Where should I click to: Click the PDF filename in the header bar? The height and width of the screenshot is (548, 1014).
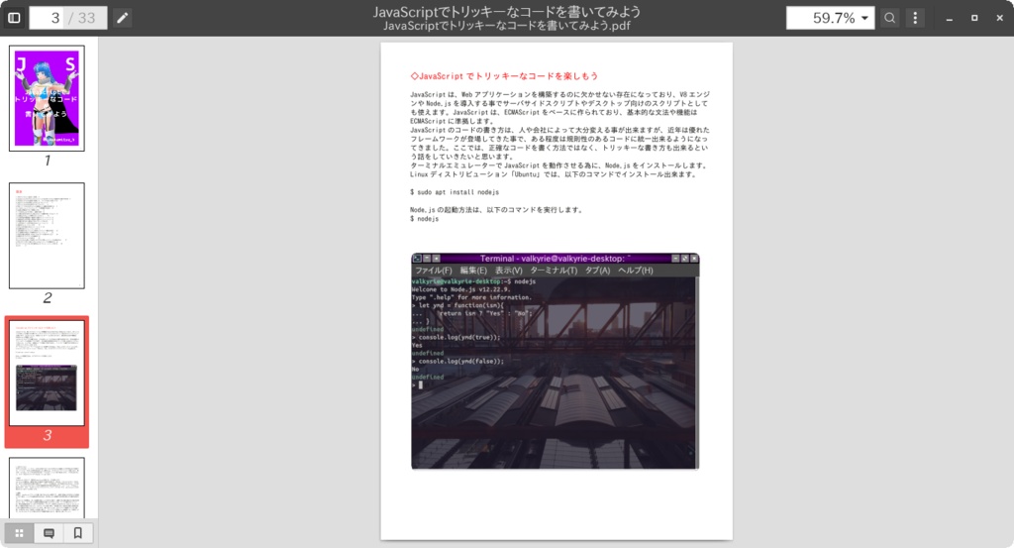point(506,26)
